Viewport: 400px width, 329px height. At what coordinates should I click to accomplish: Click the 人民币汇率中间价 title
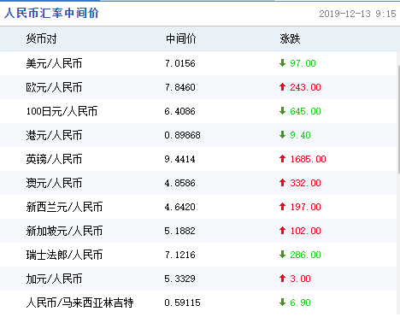click(51, 13)
